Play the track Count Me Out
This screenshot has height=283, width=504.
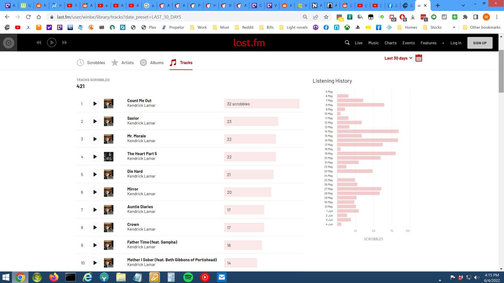[x=94, y=104]
